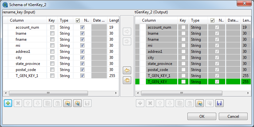254x127 pixels.
Task: Click the paste icon in output toolbar
Action: 190,103
